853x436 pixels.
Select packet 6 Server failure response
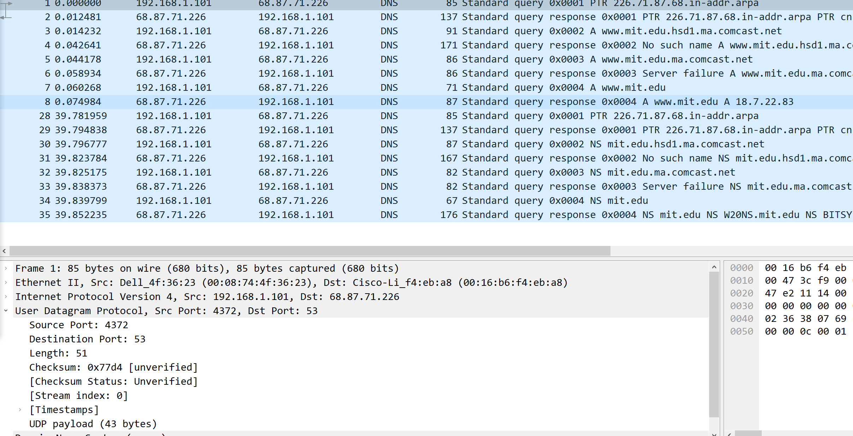(426, 73)
